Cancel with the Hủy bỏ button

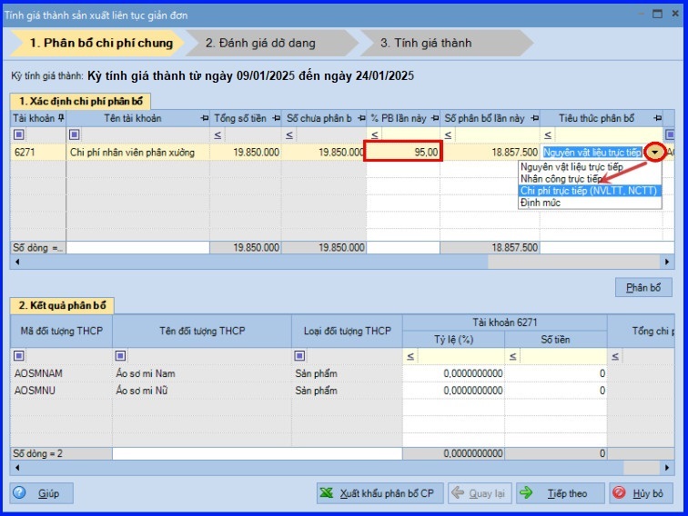point(641,493)
